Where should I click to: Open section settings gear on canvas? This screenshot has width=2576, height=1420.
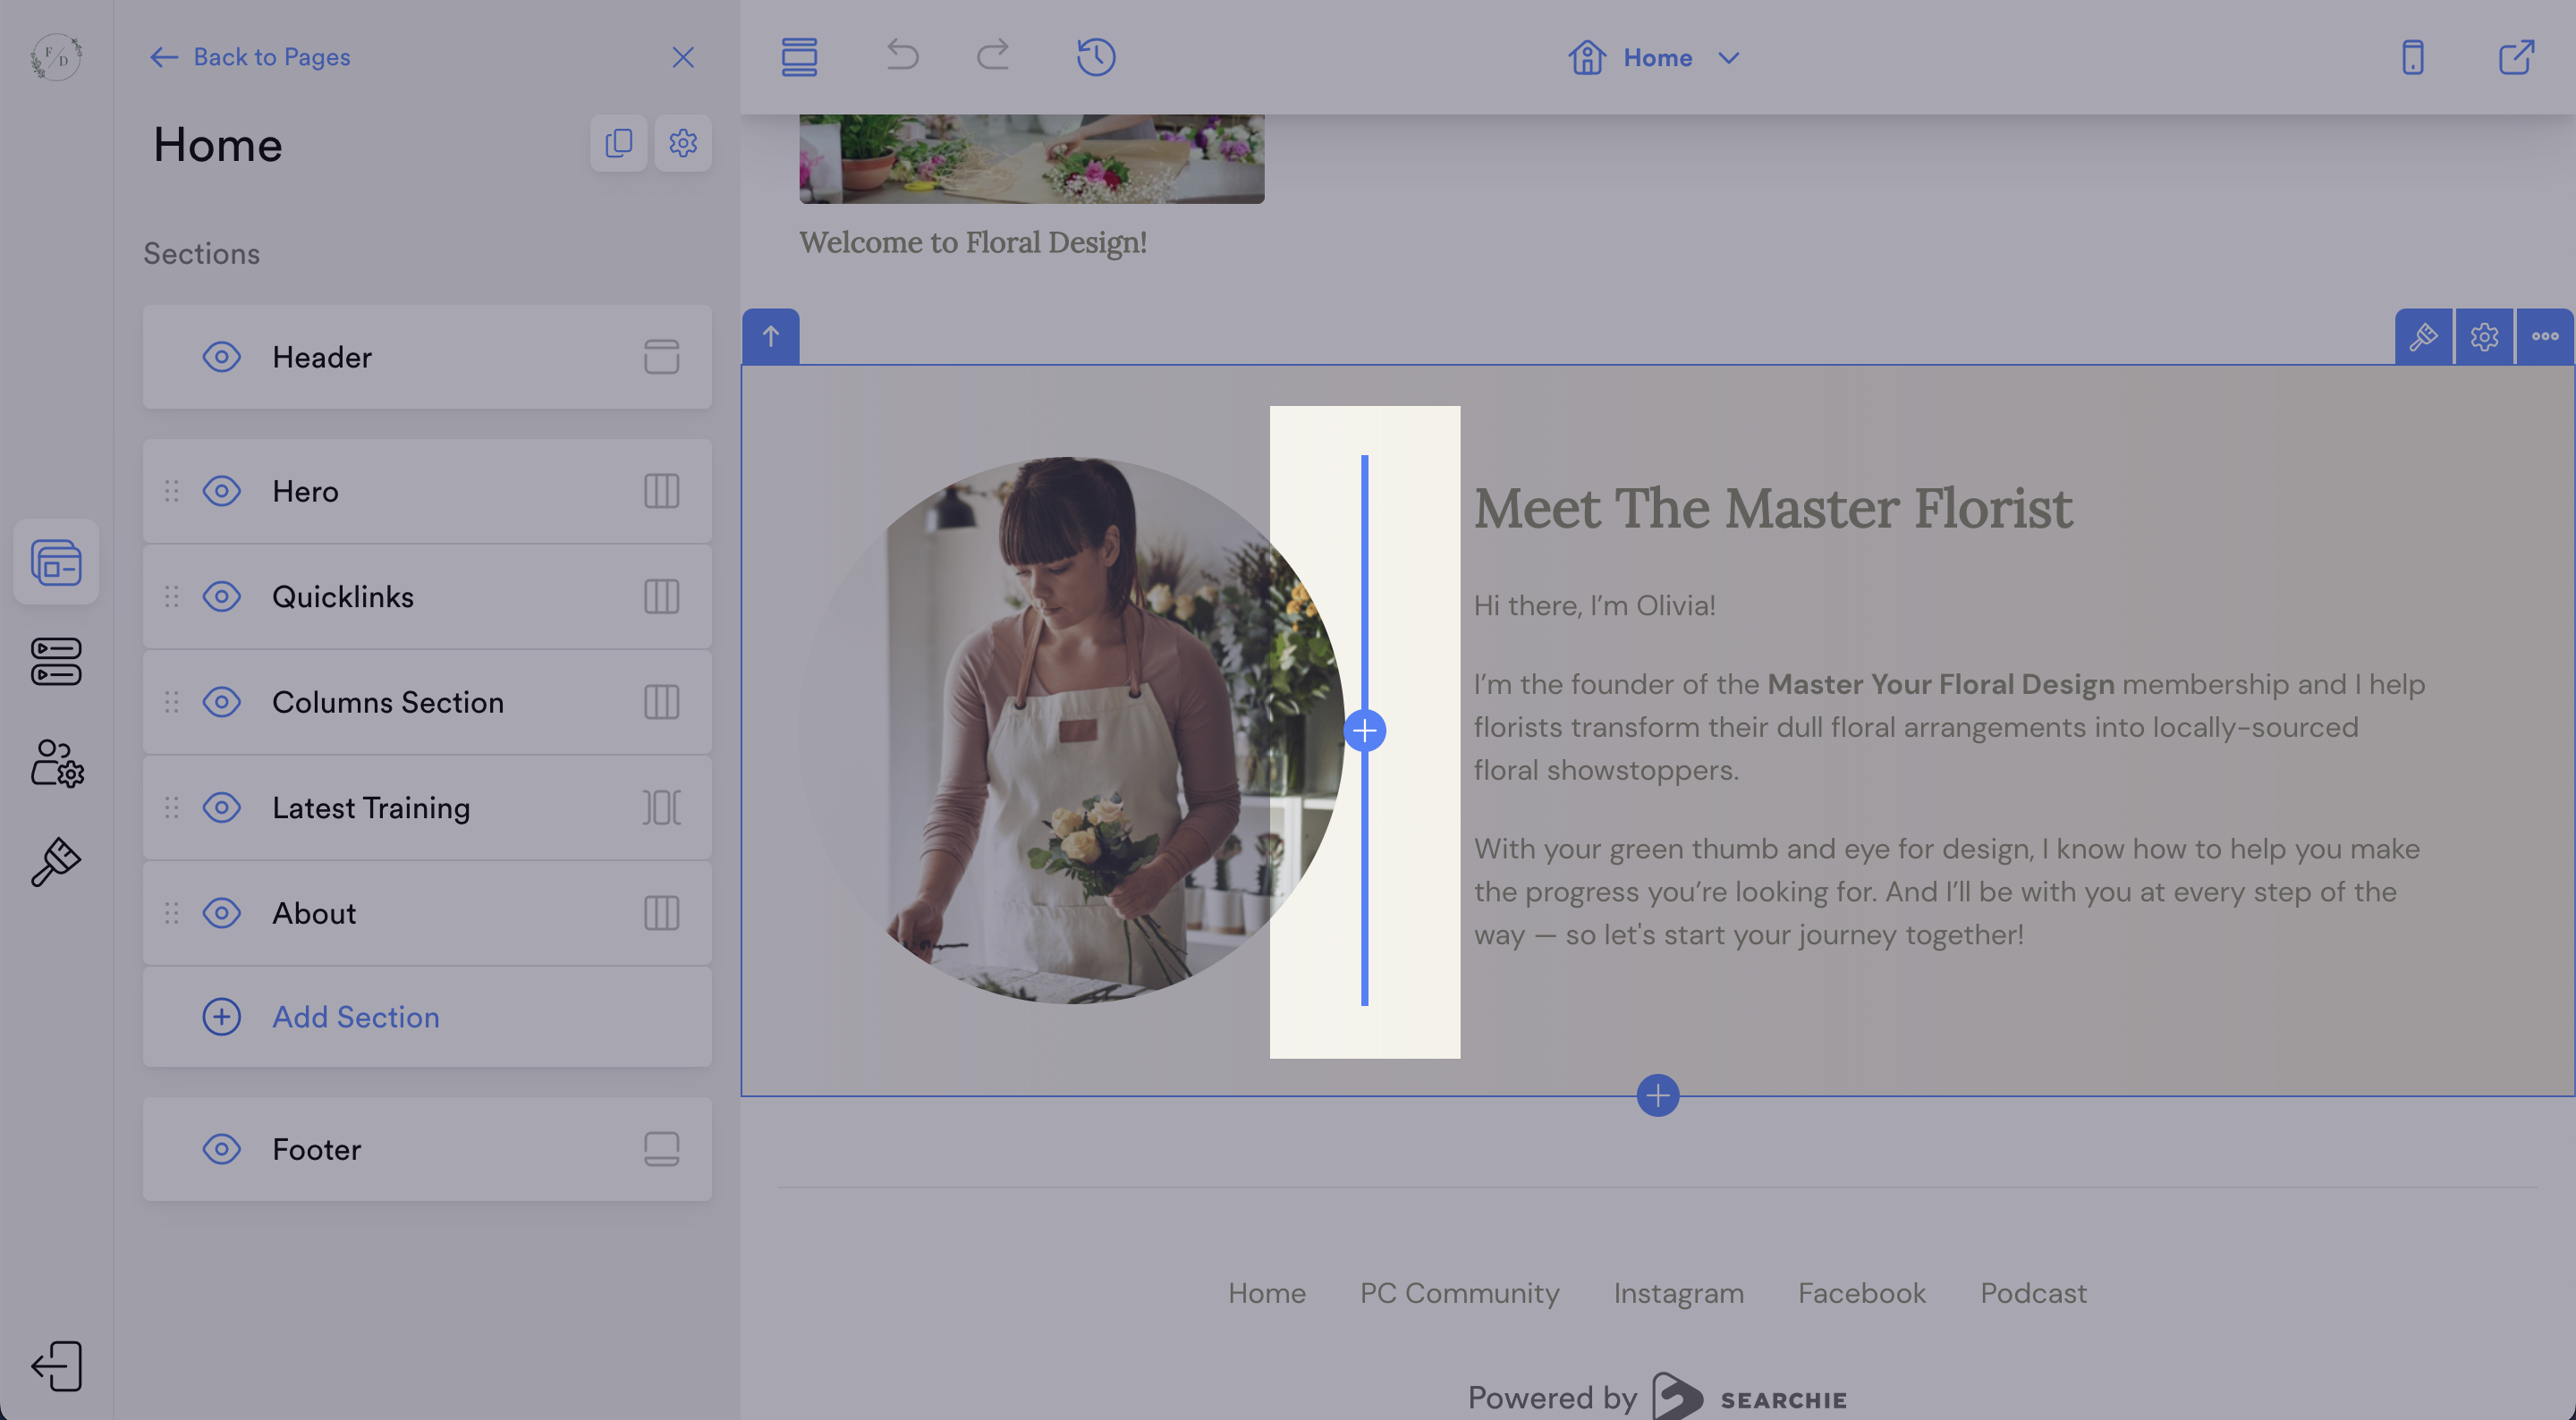point(2484,337)
